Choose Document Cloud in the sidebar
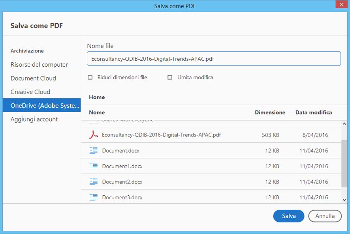 [x=33, y=78]
